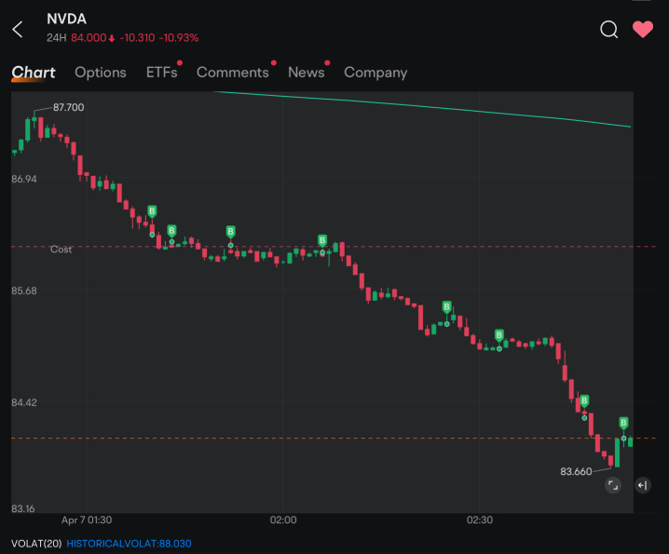
Task: Switch to the Options tab
Action: 101,73
